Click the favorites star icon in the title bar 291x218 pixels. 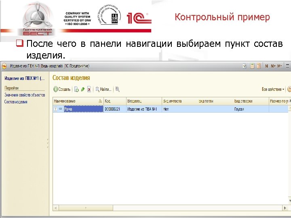[x=245, y=66]
